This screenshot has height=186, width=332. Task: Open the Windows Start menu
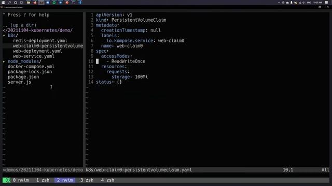3,3
